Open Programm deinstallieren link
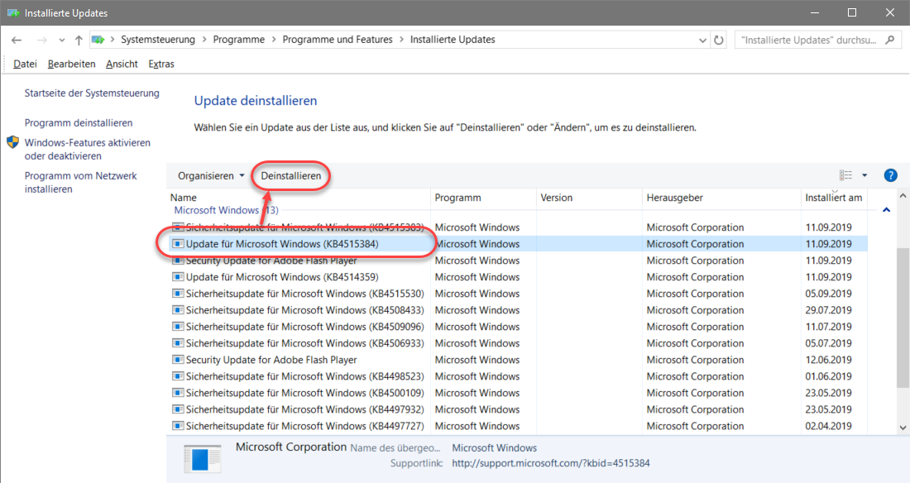This screenshot has width=910, height=483. point(79,122)
